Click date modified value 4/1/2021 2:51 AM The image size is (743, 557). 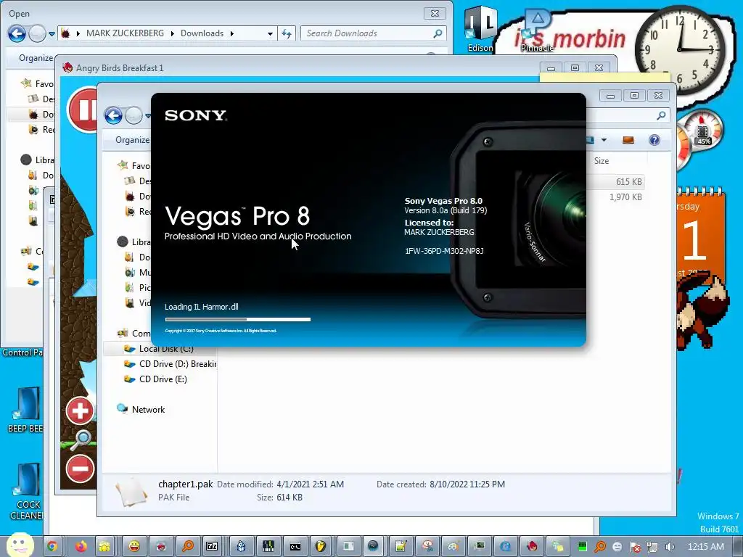coord(310,484)
